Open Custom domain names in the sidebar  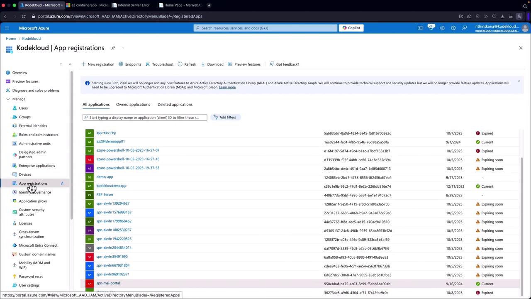(x=37, y=254)
